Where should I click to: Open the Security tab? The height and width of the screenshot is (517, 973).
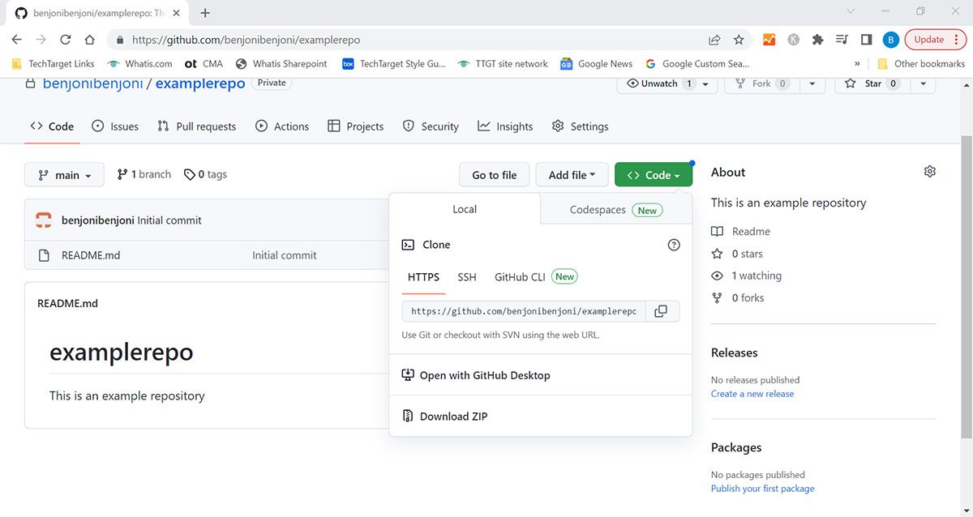pyautogui.click(x=431, y=126)
